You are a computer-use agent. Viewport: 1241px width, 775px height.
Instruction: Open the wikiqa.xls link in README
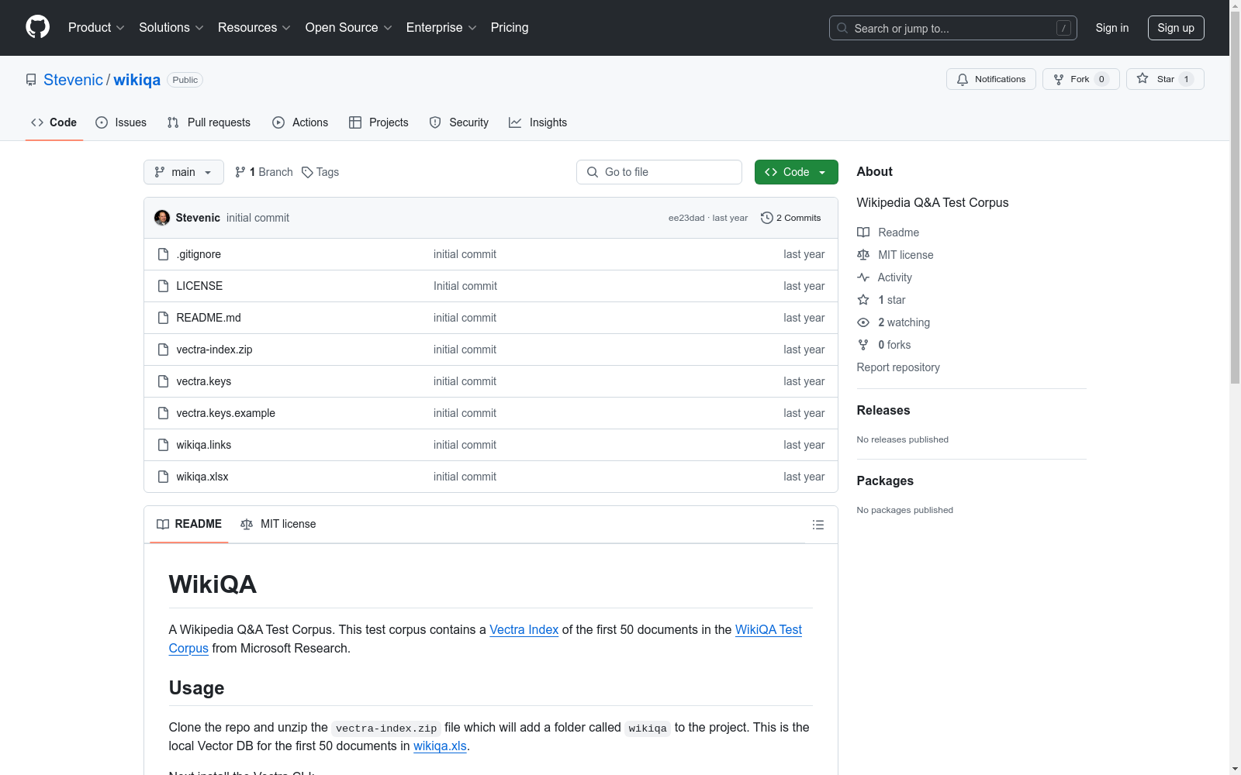click(x=440, y=746)
